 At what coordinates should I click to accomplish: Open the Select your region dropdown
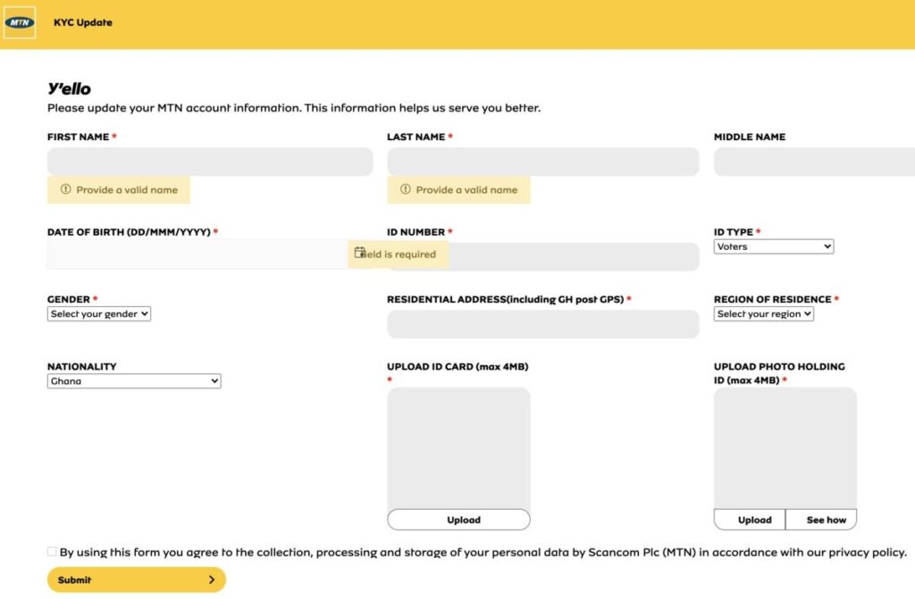pyautogui.click(x=764, y=314)
